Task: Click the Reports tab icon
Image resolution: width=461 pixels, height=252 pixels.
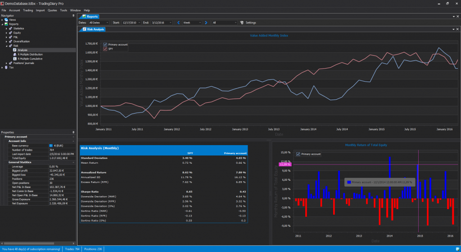Action: tap(84, 17)
